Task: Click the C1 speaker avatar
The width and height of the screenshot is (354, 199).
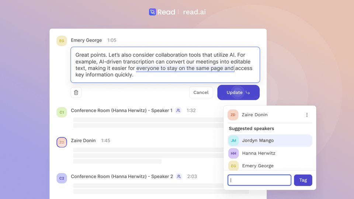Action: [62, 112]
